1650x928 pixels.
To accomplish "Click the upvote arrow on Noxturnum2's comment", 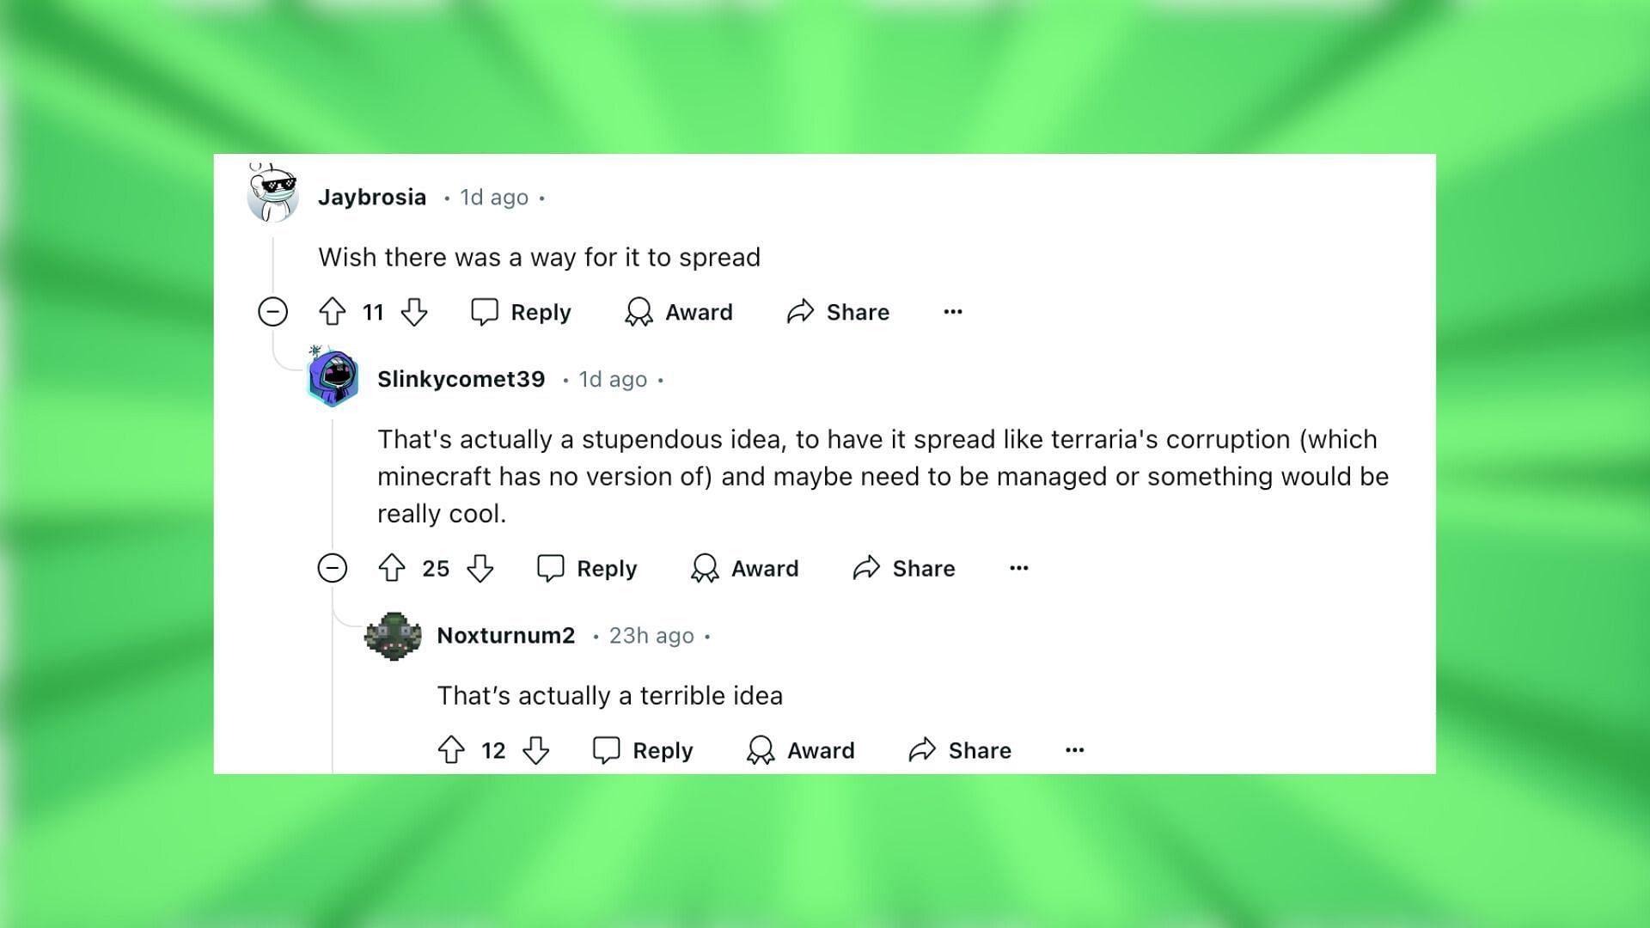I will (x=453, y=749).
